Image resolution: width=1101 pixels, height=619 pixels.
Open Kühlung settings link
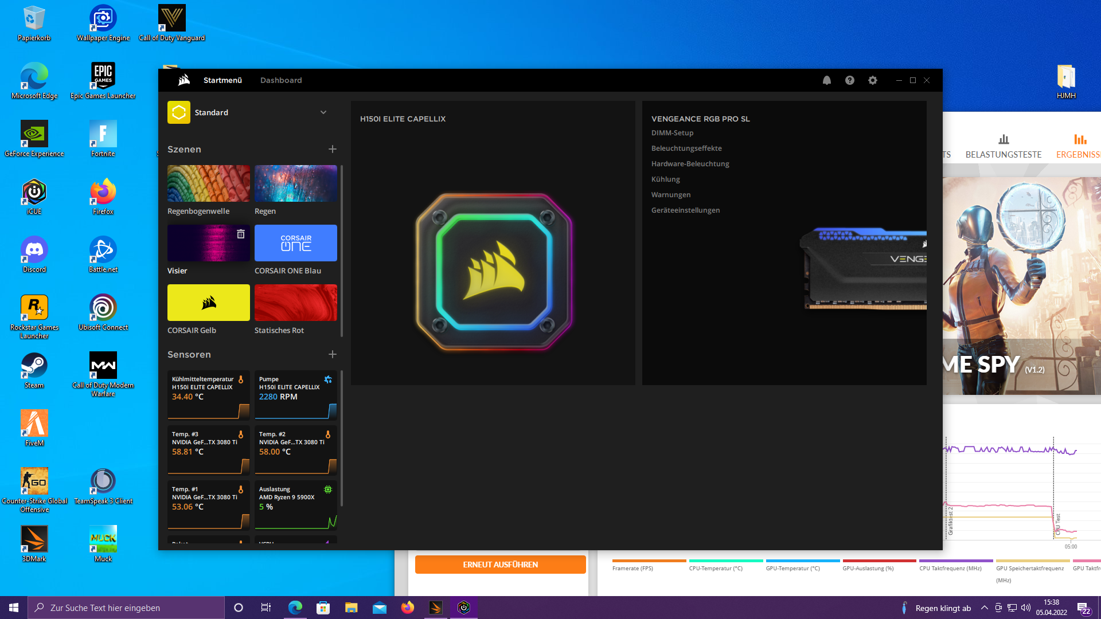click(665, 179)
